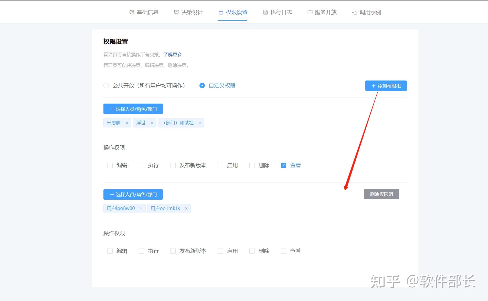
Task: Click the gear icon beside 基础信息 tab
Action: click(x=131, y=12)
